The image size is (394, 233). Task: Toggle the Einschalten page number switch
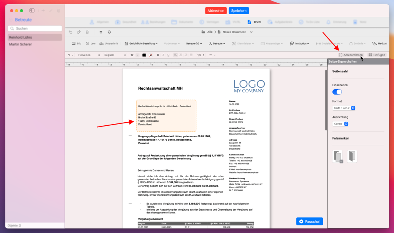pos(337,92)
